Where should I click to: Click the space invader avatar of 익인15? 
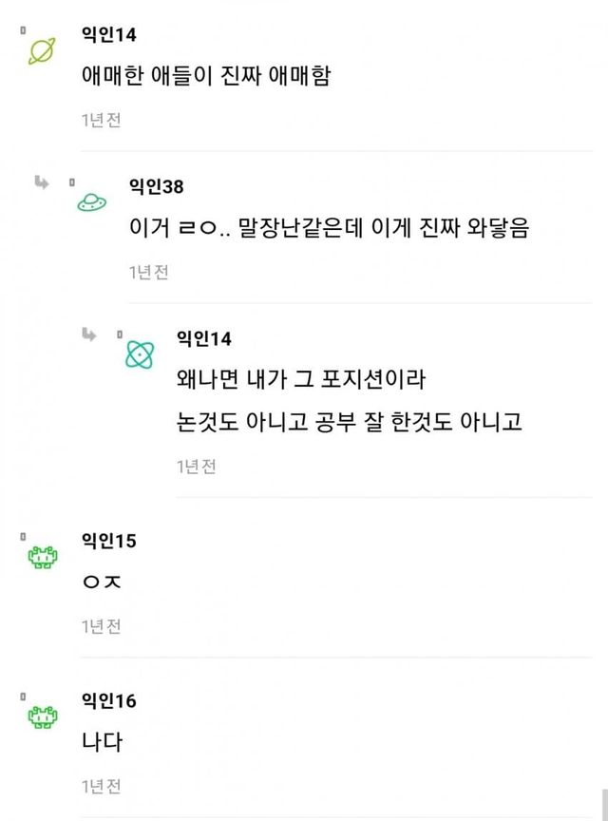coord(41,558)
